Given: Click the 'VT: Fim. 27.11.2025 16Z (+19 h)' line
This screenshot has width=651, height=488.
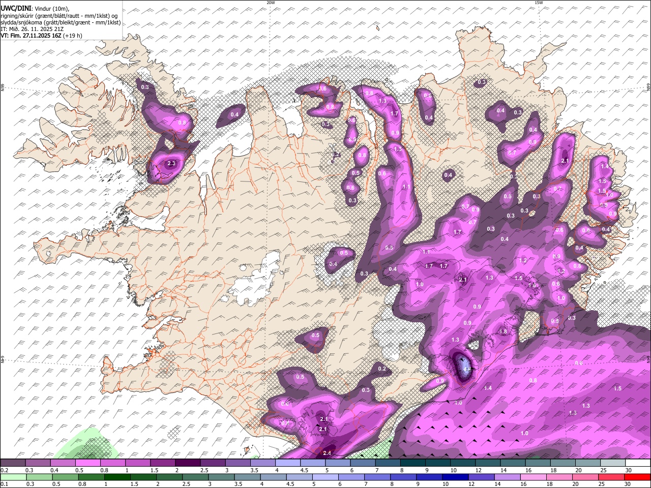Looking at the screenshot, I should pyautogui.click(x=41, y=36).
